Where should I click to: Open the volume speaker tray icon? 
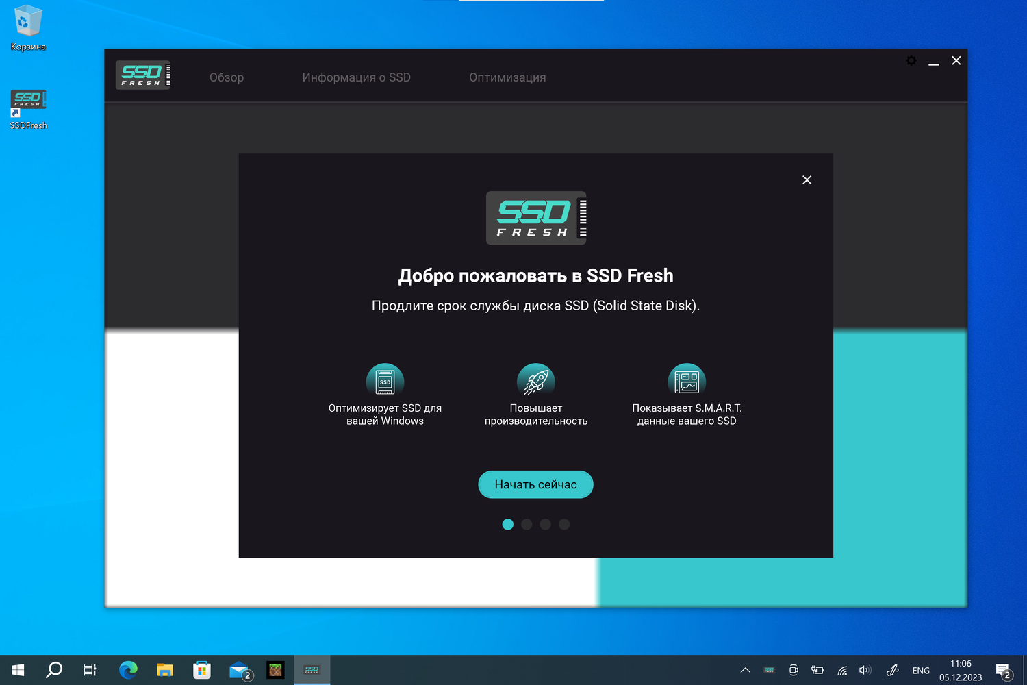click(865, 670)
